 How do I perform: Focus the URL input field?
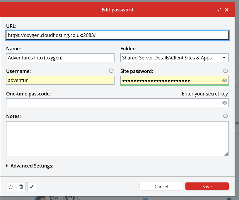point(117,35)
